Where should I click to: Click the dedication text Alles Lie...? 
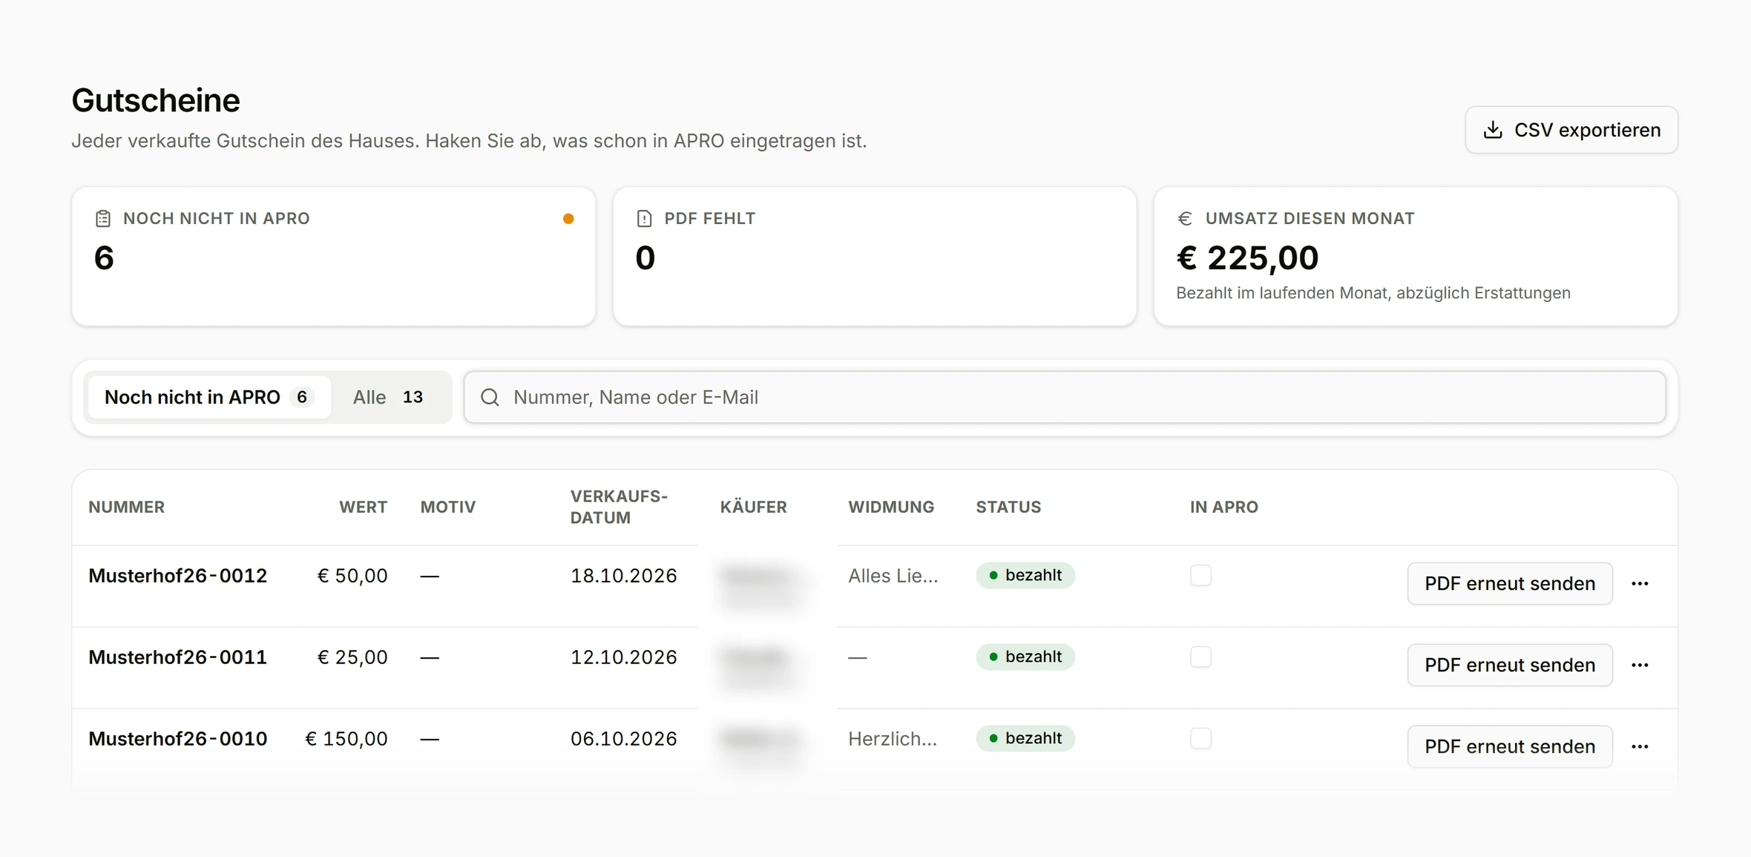(893, 576)
